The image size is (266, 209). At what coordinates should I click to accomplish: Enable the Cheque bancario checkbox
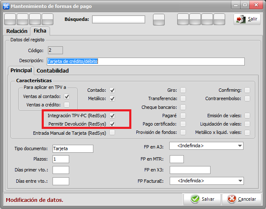183,107
